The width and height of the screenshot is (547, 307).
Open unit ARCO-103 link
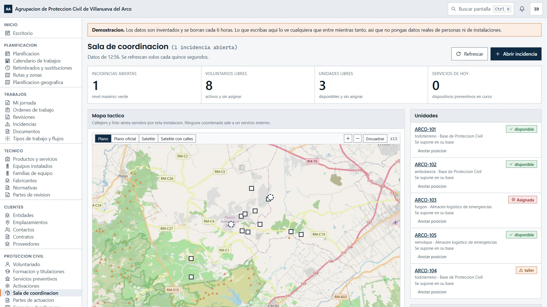click(x=426, y=200)
